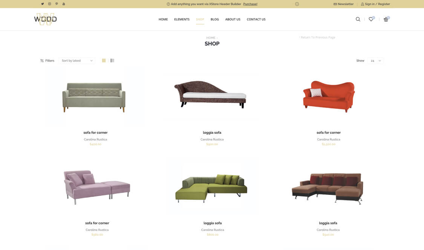Open the orange sofa product thumbnail
The image size is (424, 250).
329,96
